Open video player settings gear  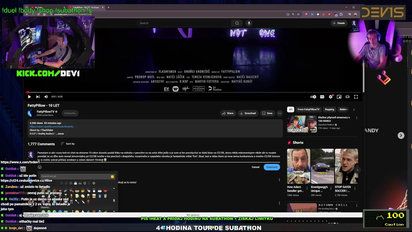point(331,97)
